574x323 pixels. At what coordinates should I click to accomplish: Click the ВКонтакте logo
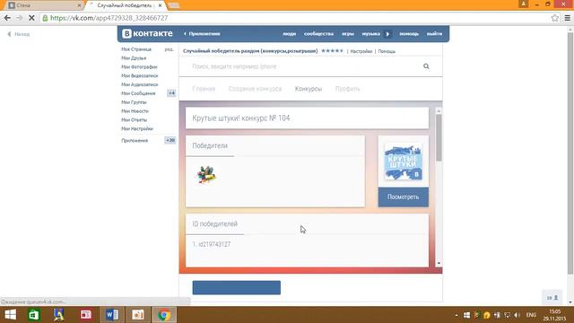coord(147,33)
